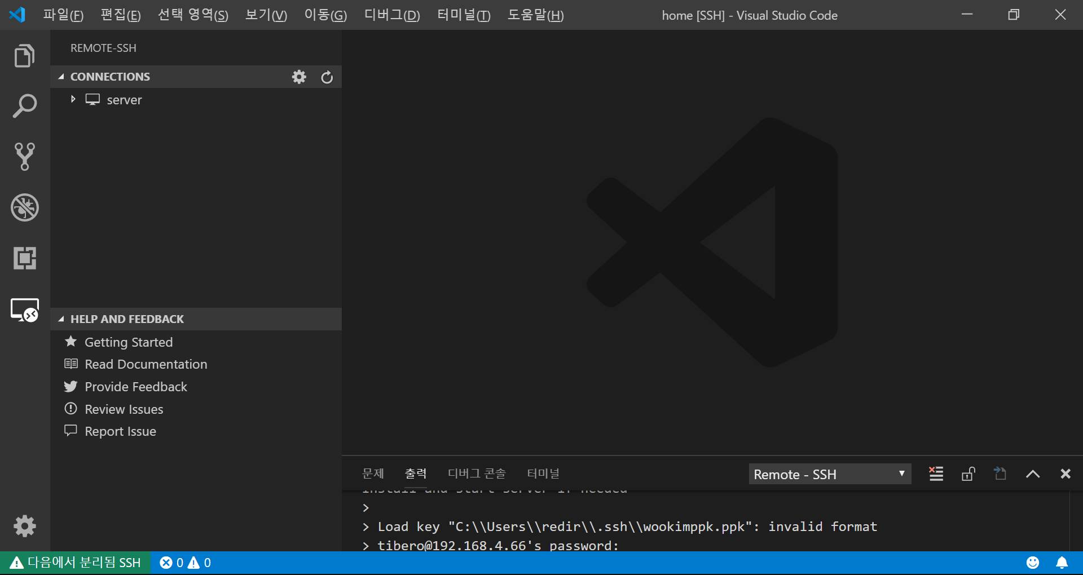Open the 디버그(D) menu

392,15
